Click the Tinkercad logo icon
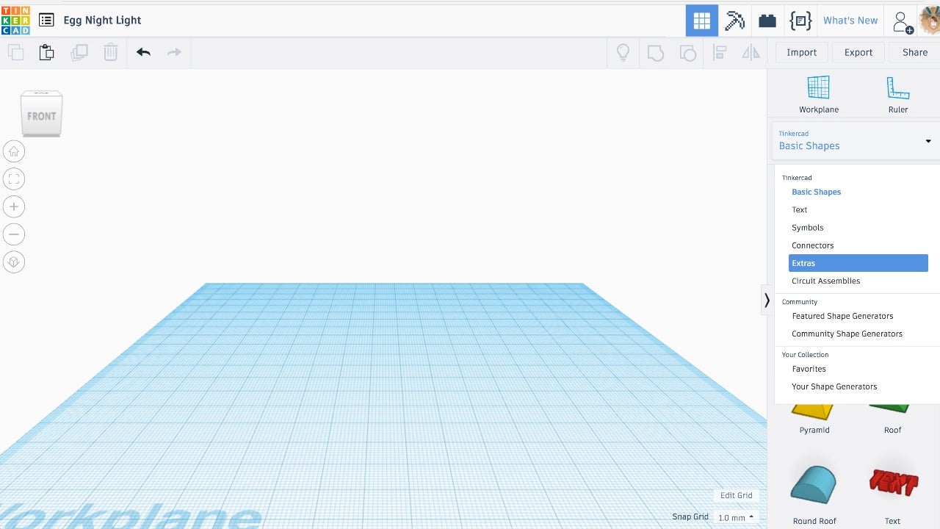The width and height of the screenshot is (940, 529). coord(15,20)
